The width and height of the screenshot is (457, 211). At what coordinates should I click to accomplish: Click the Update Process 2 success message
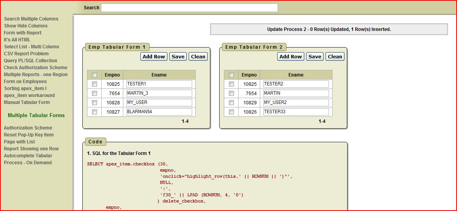(x=329, y=29)
